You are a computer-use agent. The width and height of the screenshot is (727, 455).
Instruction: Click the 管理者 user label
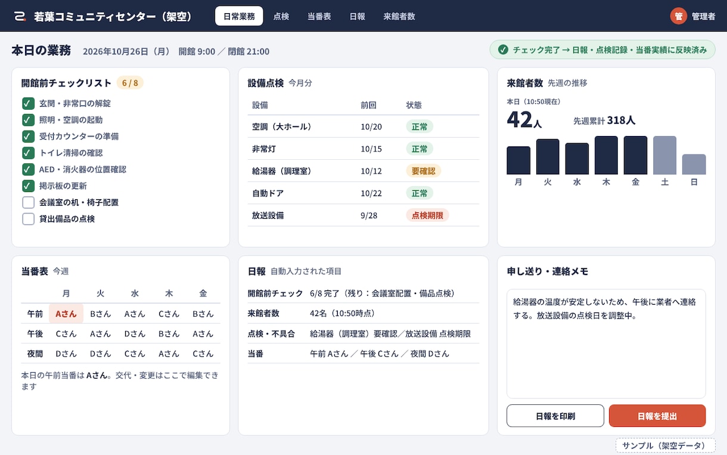[703, 17]
